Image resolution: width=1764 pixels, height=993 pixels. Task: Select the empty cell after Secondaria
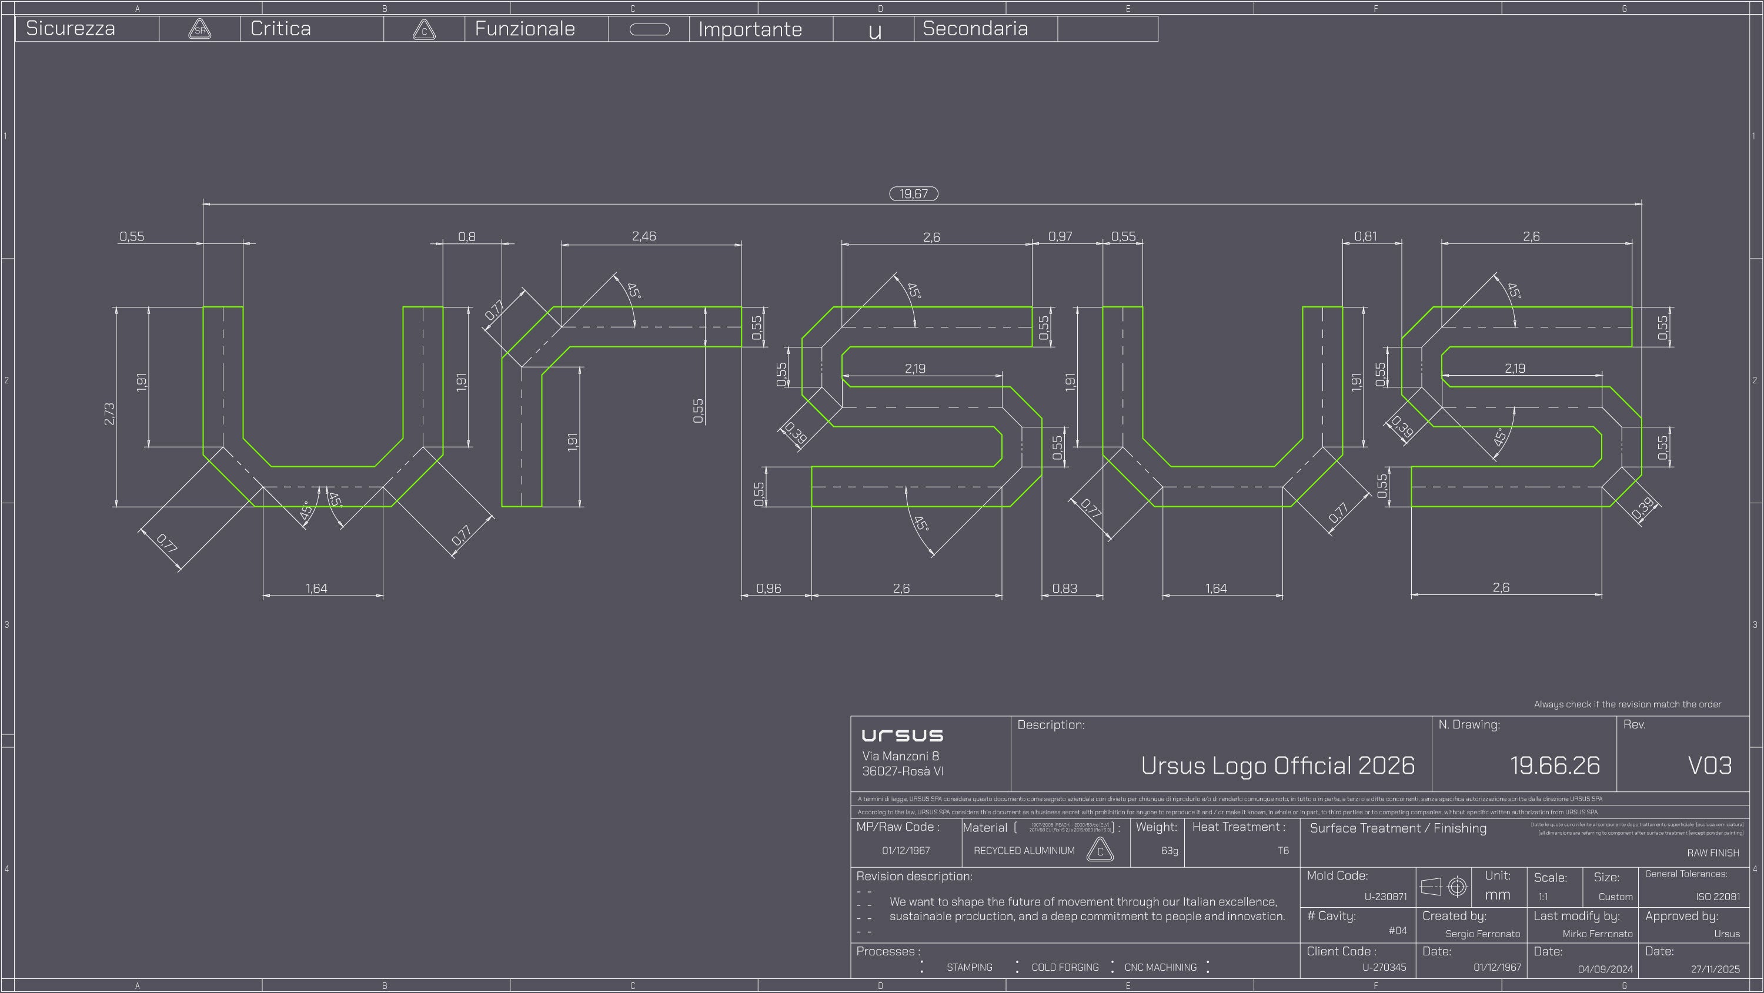(x=1107, y=29)
